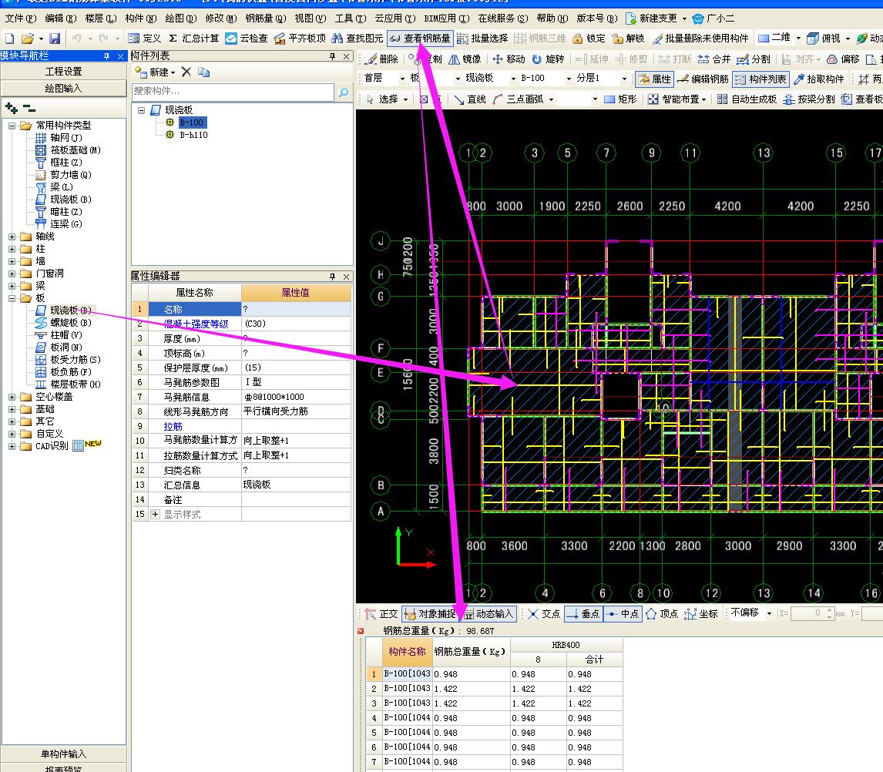Screen dimensions: 883x772
Task: Select the 直线 drawing tool
Action: click(470, 99)
